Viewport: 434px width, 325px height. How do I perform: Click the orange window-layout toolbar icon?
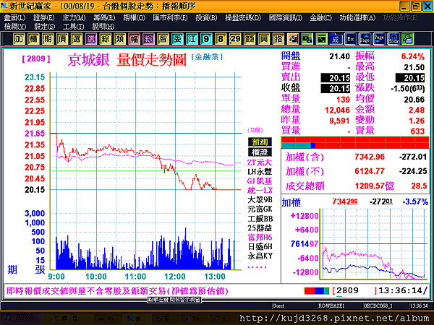292,39
